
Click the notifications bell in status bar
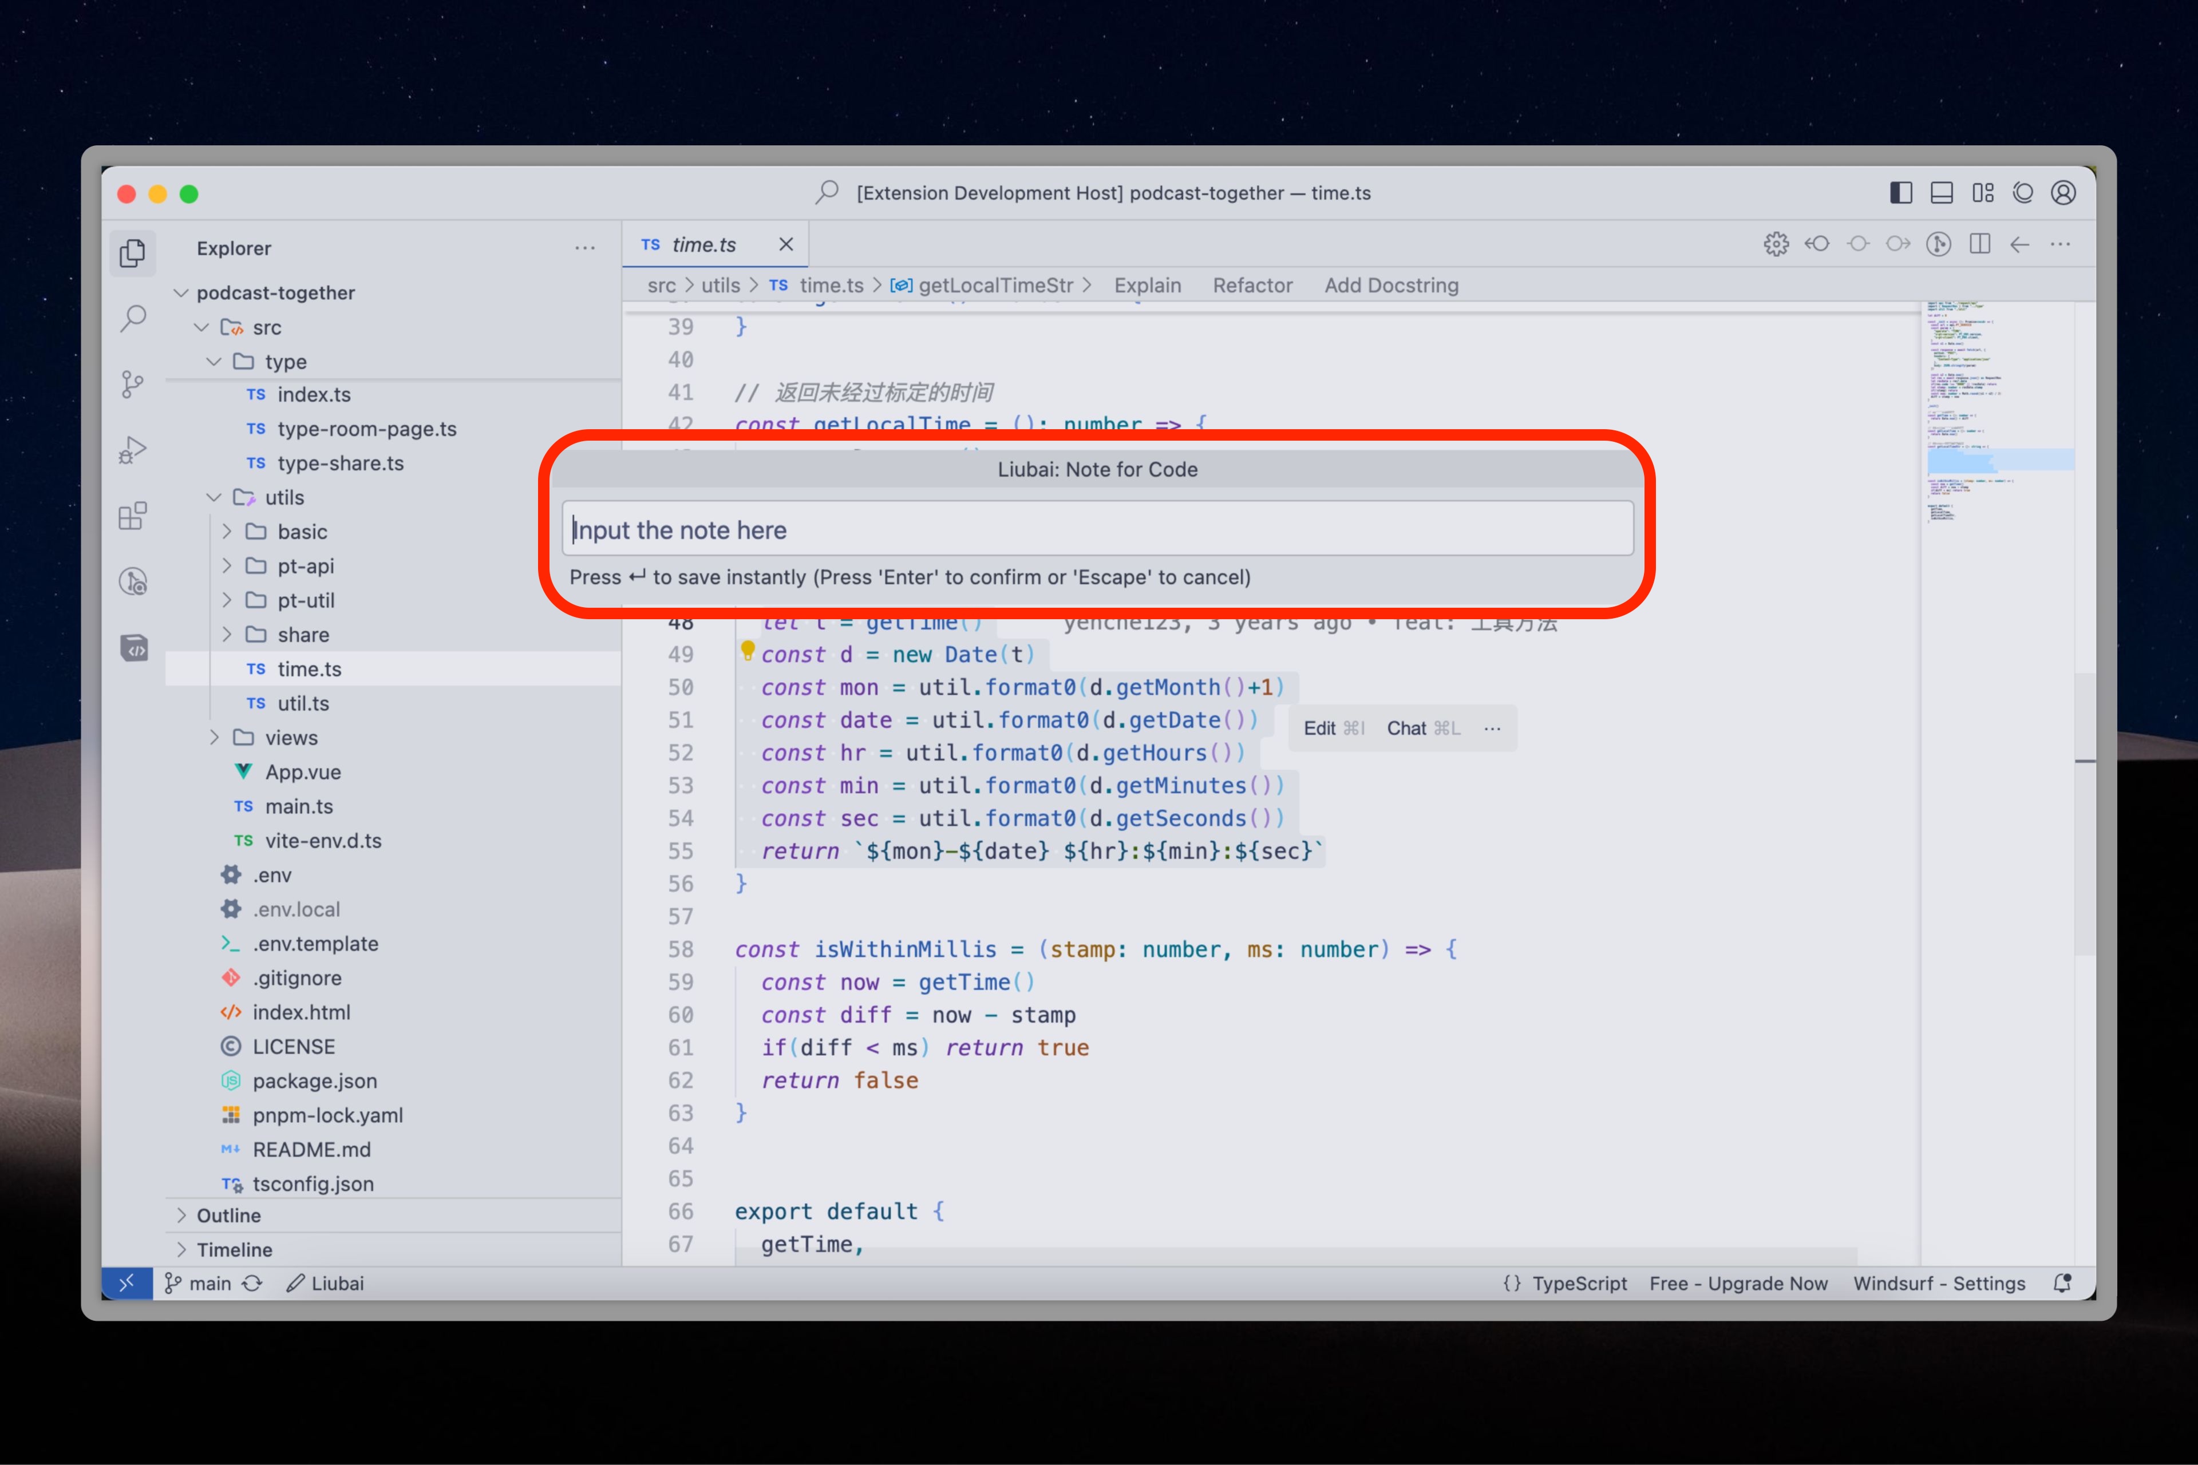point(2062,1283)
